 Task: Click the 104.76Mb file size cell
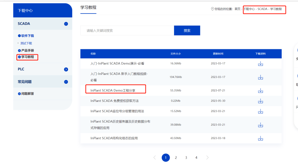[x=175, y=77]
